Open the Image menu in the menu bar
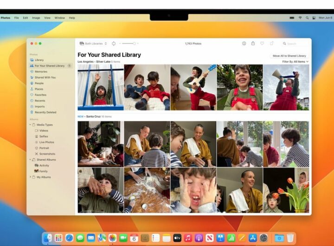 (x=36, y=18)
